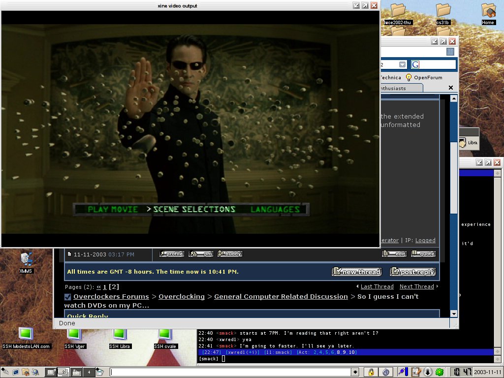
Task: Open the clipboard tool tray icon
Action: click(416, 372)
